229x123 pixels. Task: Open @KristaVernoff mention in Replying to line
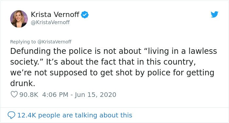(x=55, y=42)
